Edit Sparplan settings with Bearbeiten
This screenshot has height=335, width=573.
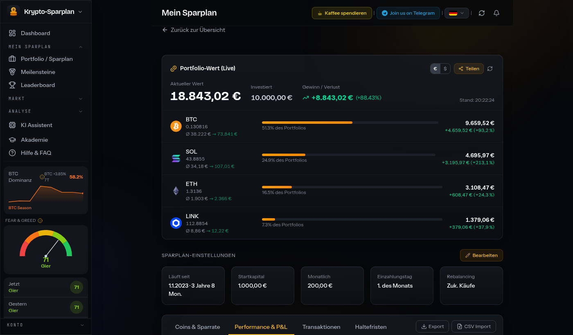[x=481, y=255]
